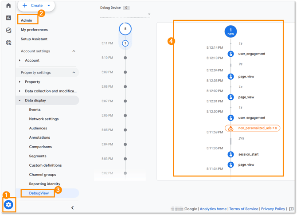Select the 5:09 PM timeline dot
The width and height of the screenshot is (297, 215).
click(x=125, y=72)
